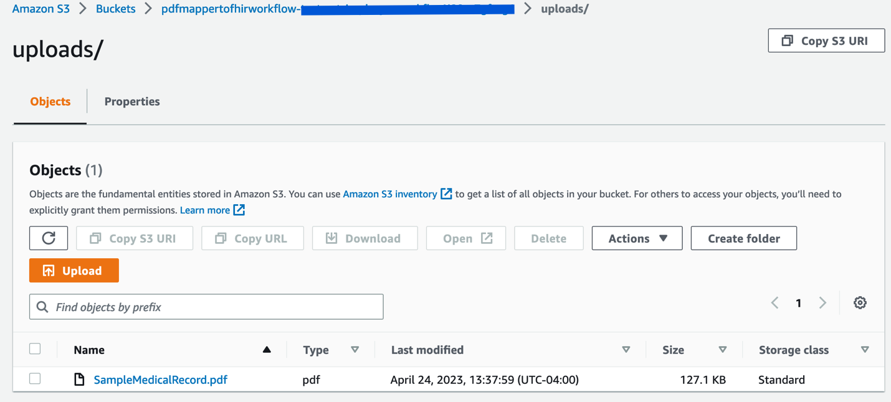Click the uploads/ breadcrumb text
This screenshot has width=891, height=402.
pyautogui.click(x=565, y=9)
